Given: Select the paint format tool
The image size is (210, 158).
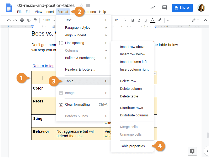Looking at the screenshot, I should coord(35,20).
